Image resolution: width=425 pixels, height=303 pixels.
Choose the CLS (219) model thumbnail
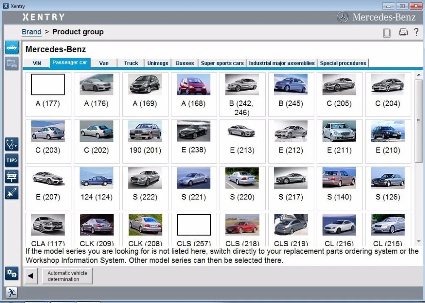pyautogui.click(x=291, y=225)
